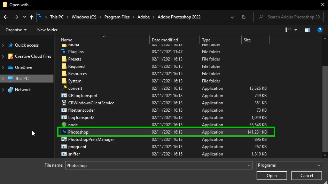Click the Plug-ins folder icon

[64, 51]
